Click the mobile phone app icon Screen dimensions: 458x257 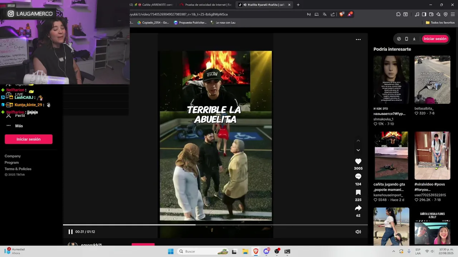pyautogui.click(x=406, y=39)
